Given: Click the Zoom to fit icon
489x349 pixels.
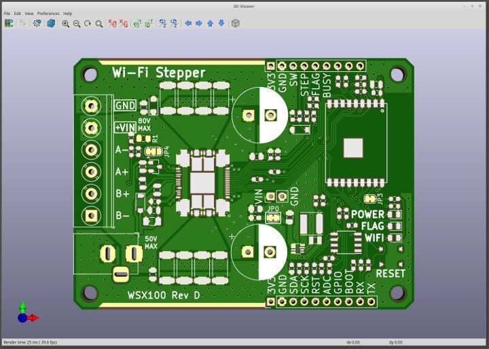Looking at the screenshot, I should click(x=99, y=23).
